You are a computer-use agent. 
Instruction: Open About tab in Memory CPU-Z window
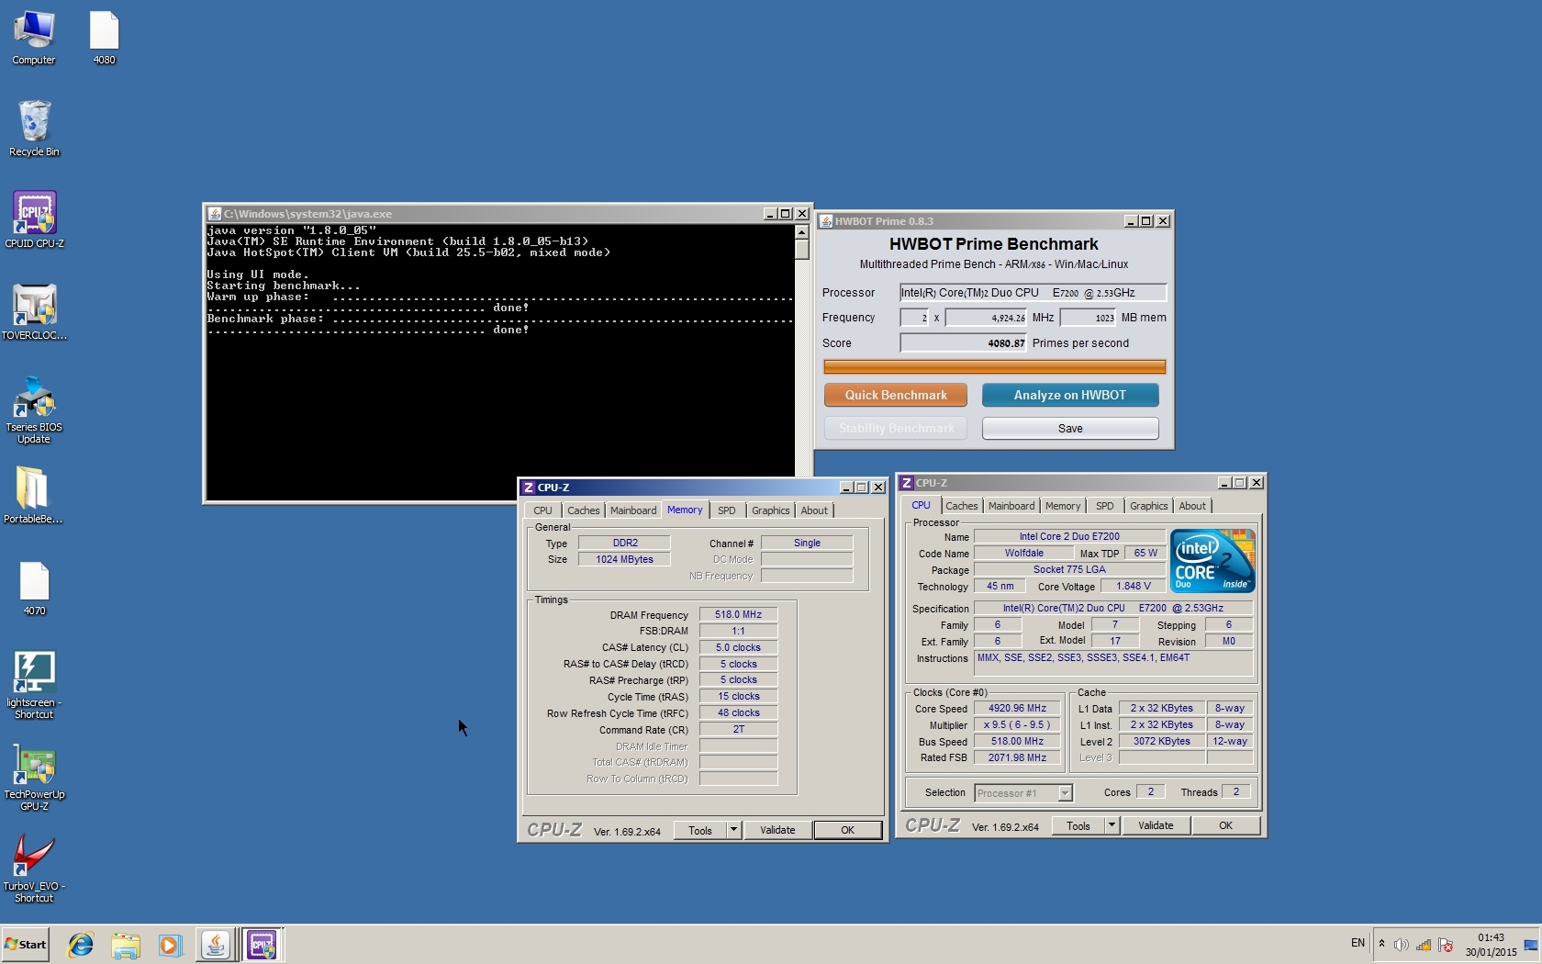point(814,510)
